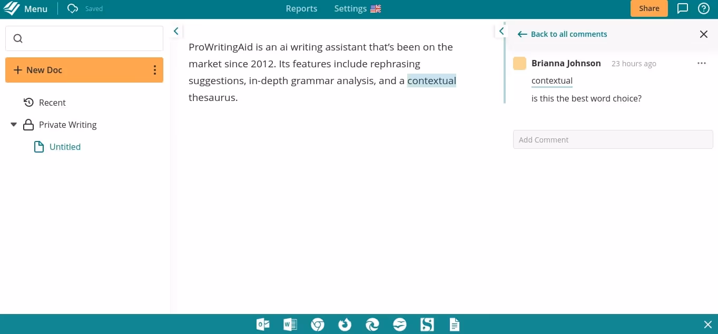718x334 pixels.
Task: Click the Google Docs integration icon
Action: pyautogui.click(x=455, y=325)
